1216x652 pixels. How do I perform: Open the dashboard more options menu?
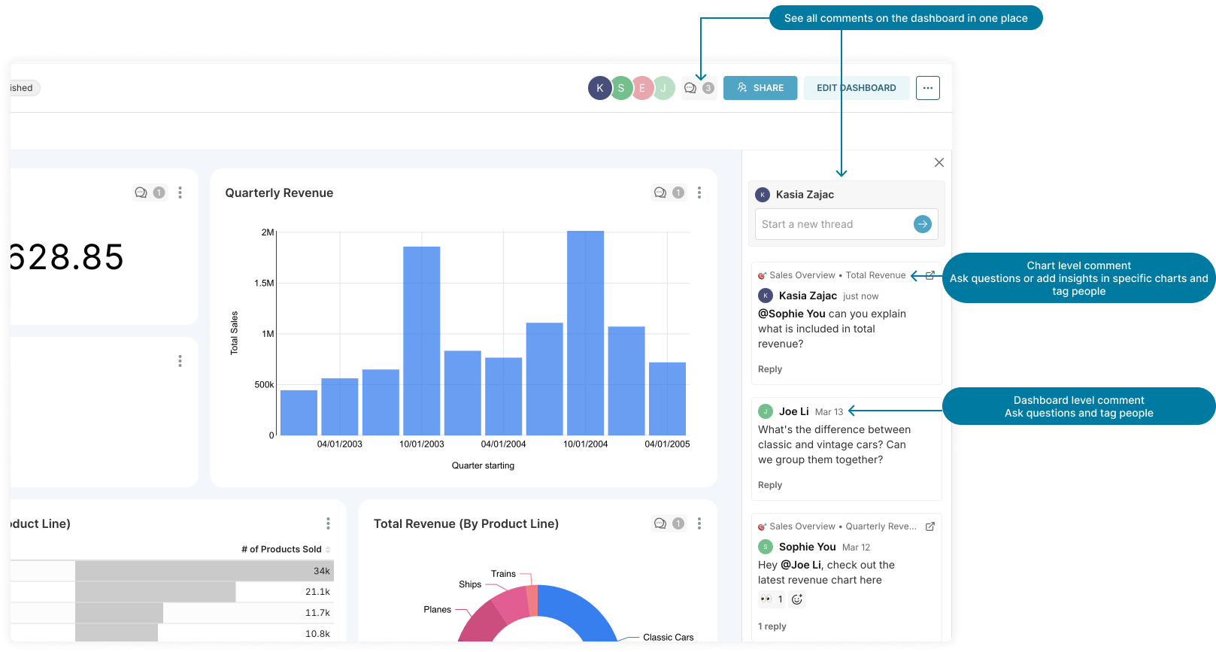(x=927, y=88)
